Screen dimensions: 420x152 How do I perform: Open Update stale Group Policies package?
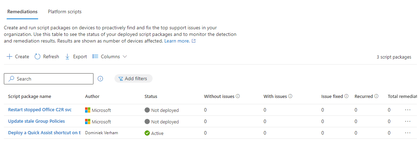tap(36, 121)
